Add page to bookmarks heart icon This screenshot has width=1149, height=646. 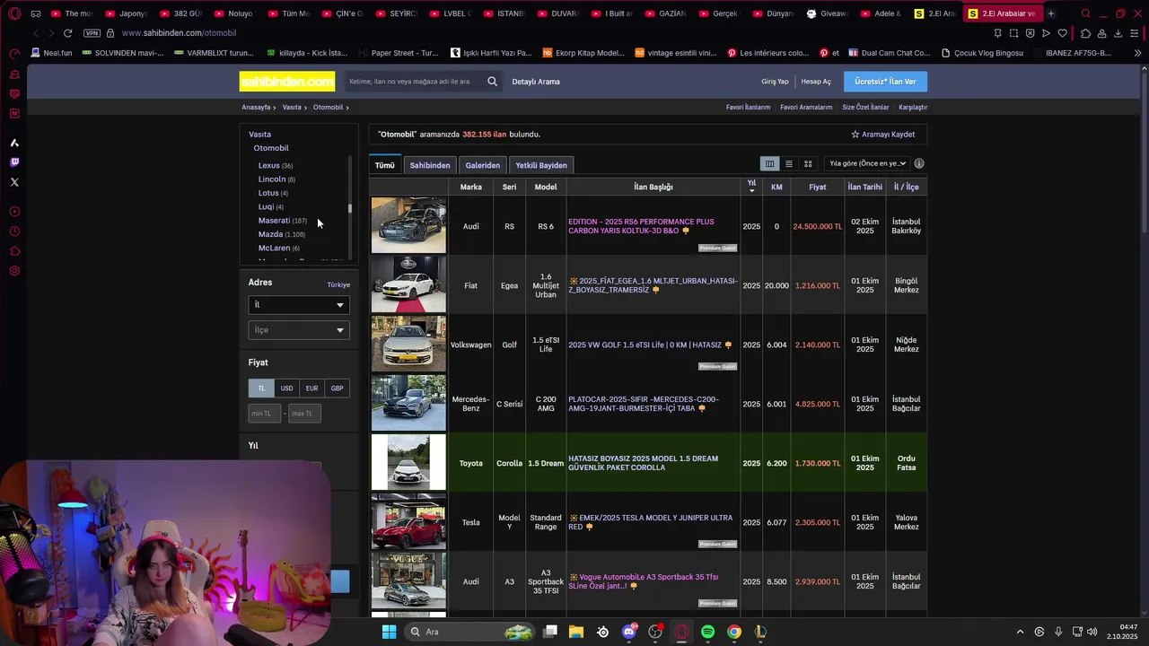coord(1062,33)
